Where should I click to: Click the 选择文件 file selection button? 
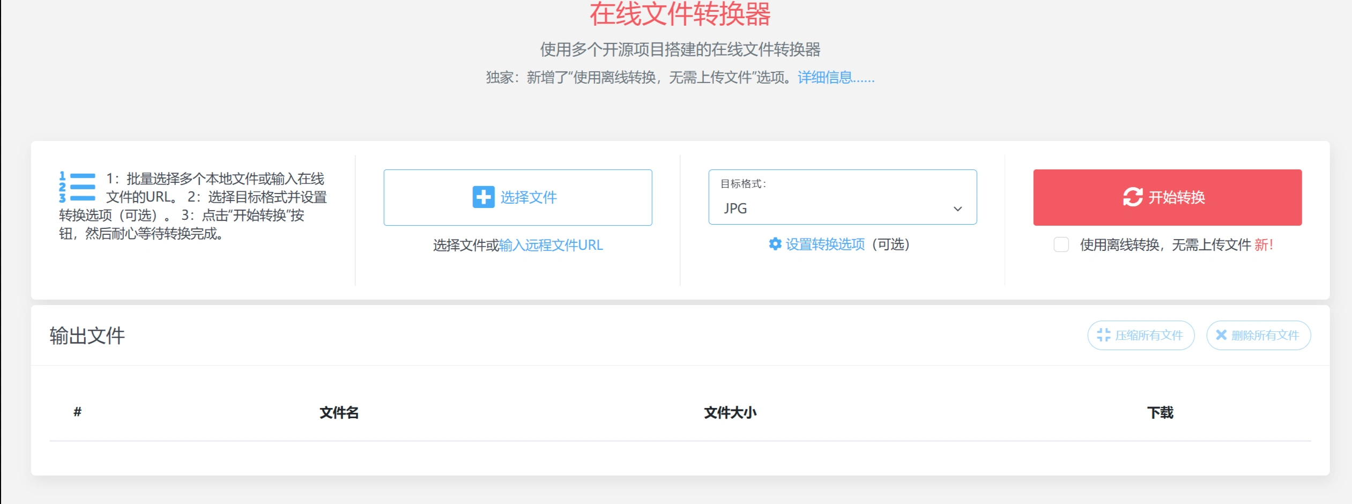(x=517, y=197)
